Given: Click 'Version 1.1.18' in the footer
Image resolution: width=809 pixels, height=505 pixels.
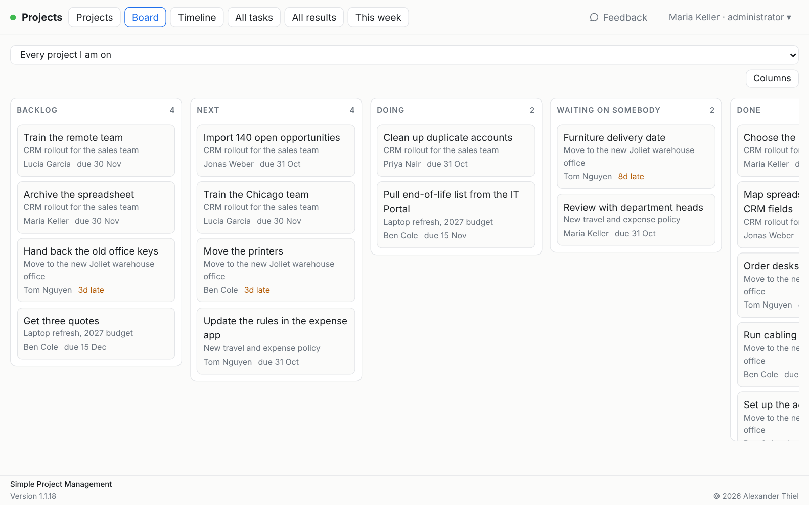Looking at the screenshot, I should (33, 496).
